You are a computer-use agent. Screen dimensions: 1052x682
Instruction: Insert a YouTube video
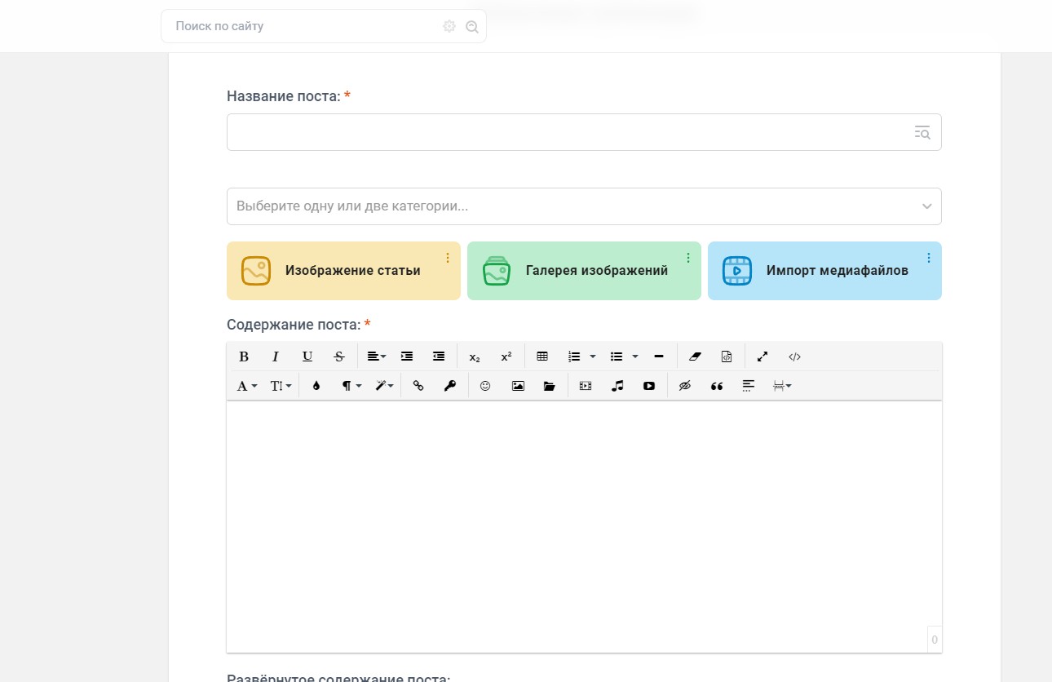click(649, 386)
